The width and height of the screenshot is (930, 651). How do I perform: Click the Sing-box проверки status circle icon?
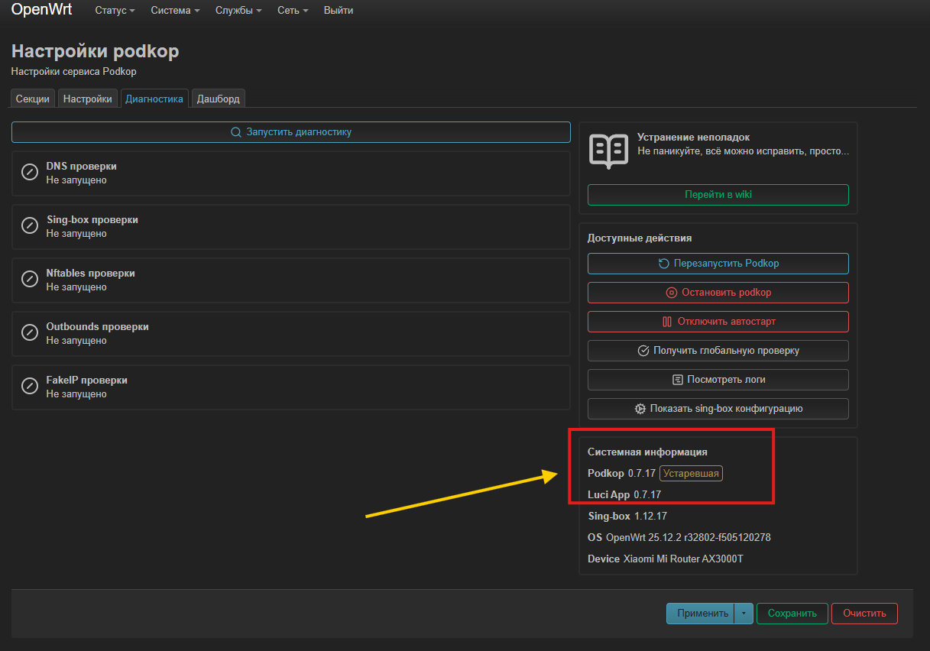click(x=30, y=226)
